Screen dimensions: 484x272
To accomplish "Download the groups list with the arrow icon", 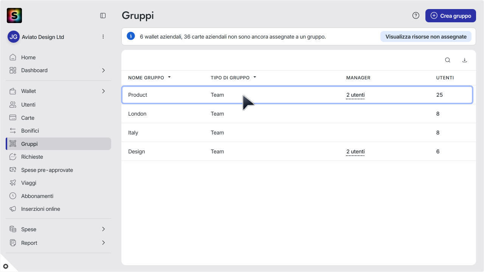I will (x=465, y=60).
